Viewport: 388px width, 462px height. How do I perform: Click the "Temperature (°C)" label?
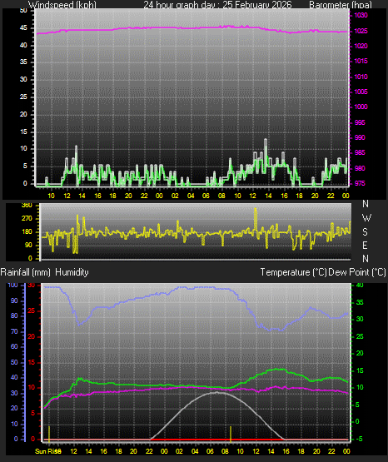[x=293, y=272]
